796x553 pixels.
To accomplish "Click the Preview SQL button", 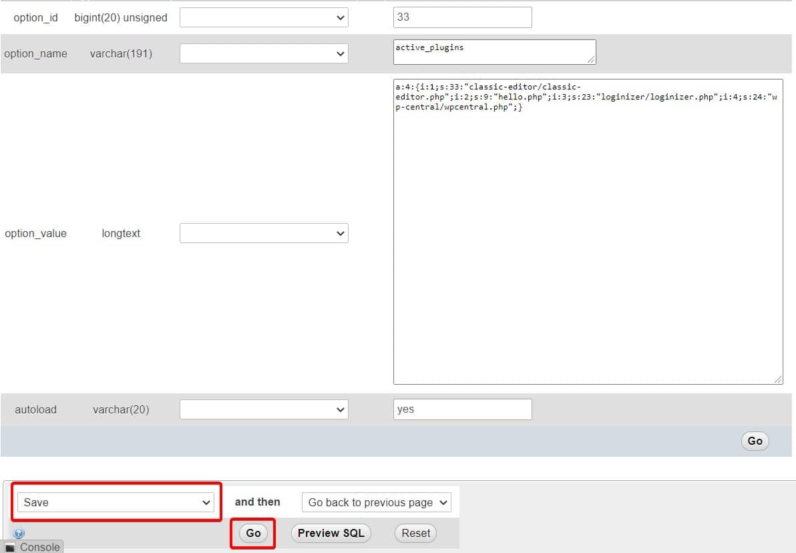I will point(331,533).
